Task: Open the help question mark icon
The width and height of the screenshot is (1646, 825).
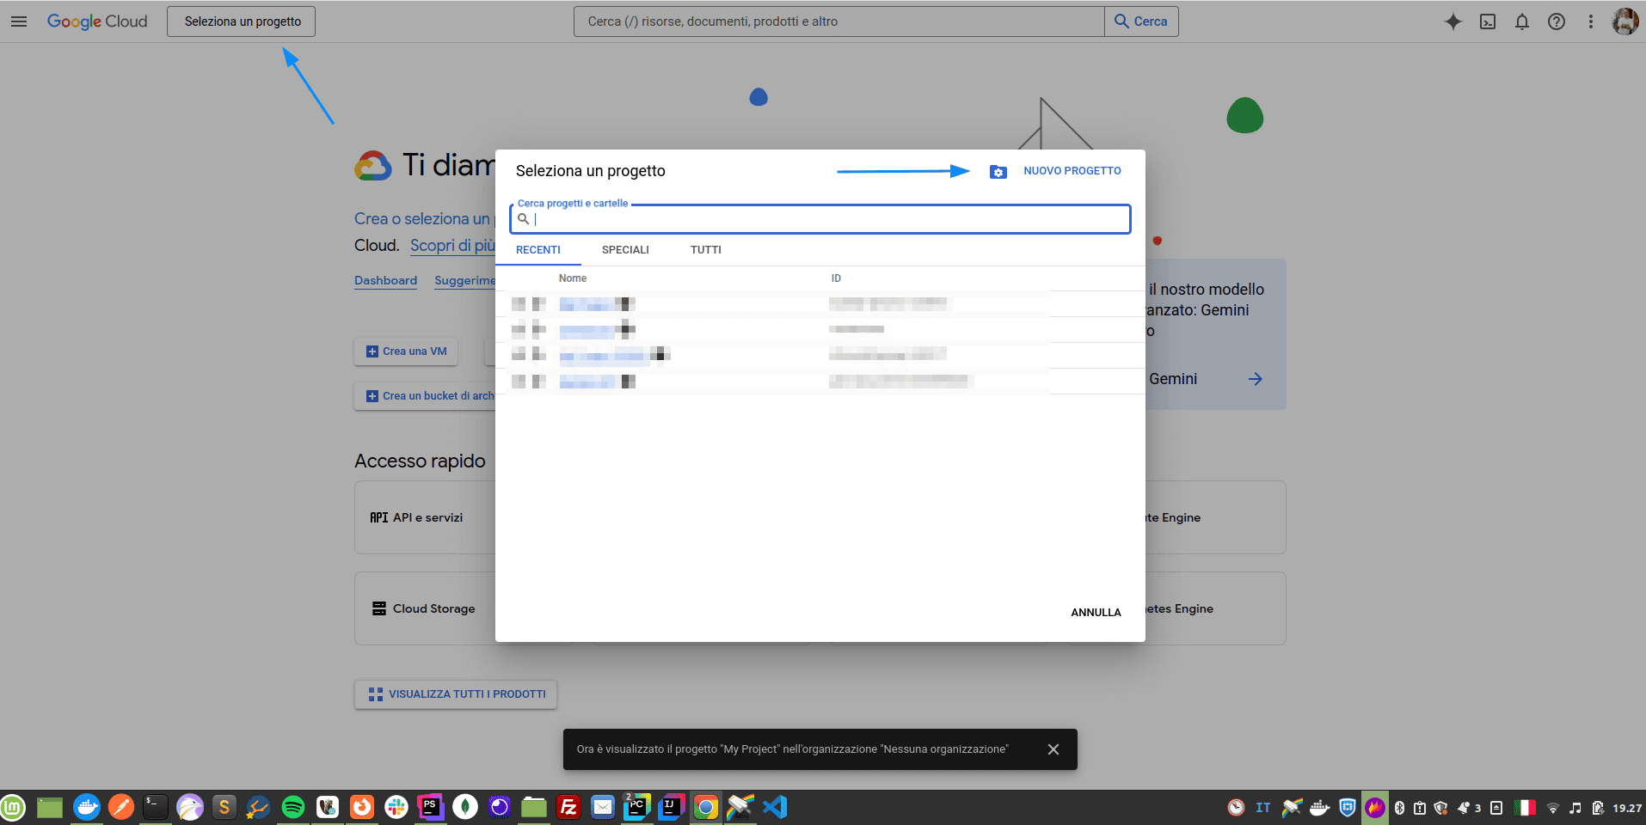Action: (x=1556, y=21)
